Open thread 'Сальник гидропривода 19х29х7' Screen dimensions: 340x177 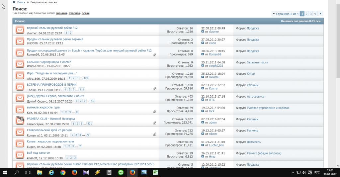49,62
